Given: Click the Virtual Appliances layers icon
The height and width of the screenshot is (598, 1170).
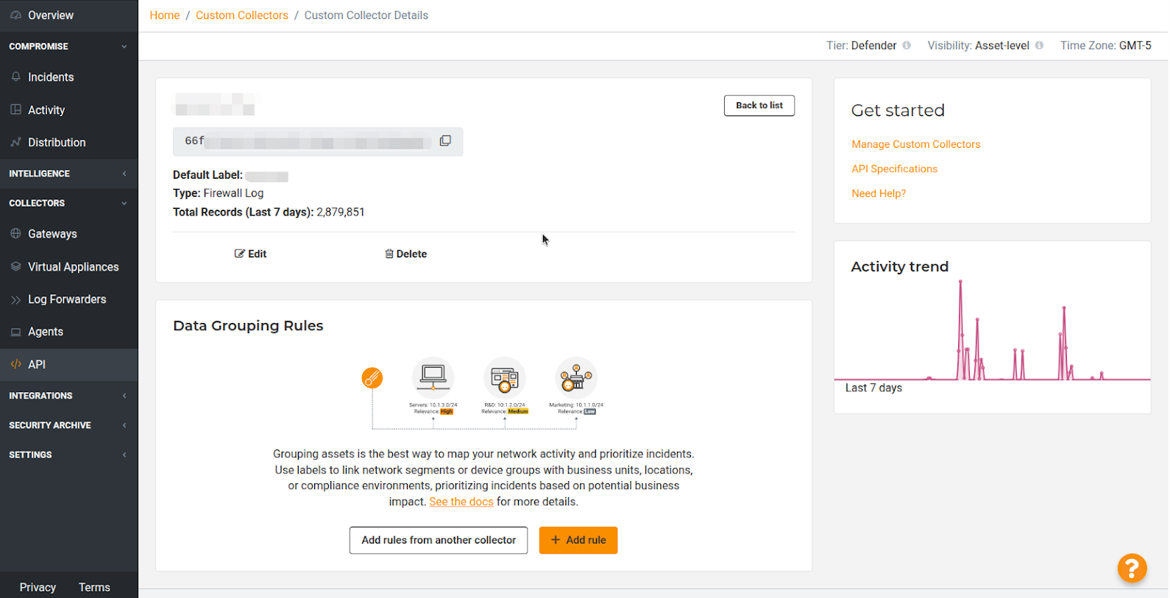Looking at the screenshot, I should 16,267.
